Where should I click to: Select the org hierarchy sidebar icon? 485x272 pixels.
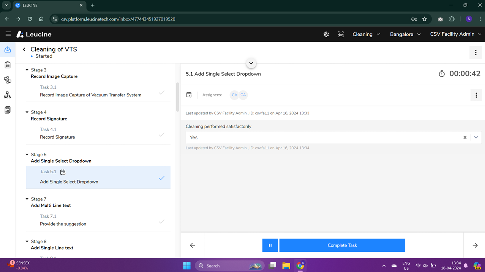pos(7,95)
